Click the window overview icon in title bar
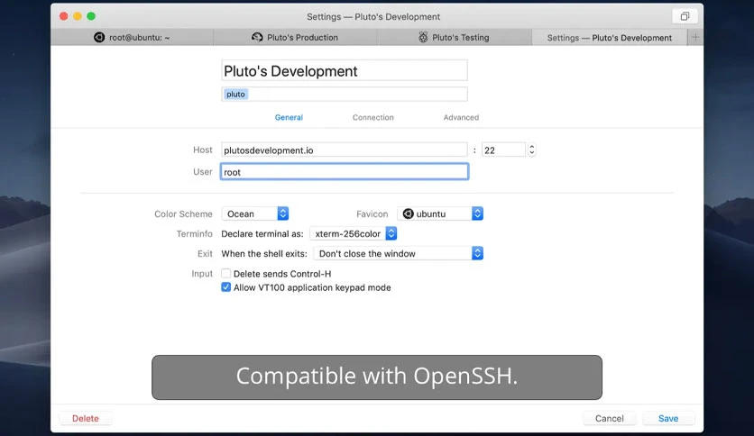 [685, 16]
